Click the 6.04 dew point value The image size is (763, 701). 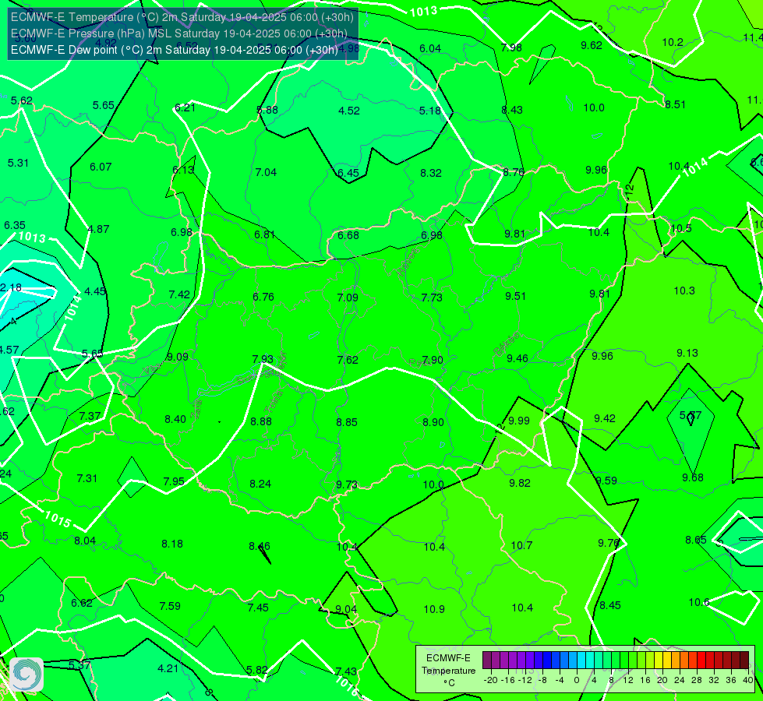pos(430,48)
